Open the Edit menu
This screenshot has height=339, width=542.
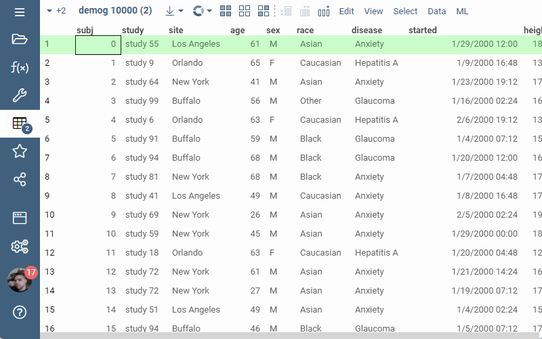[346, 12]
